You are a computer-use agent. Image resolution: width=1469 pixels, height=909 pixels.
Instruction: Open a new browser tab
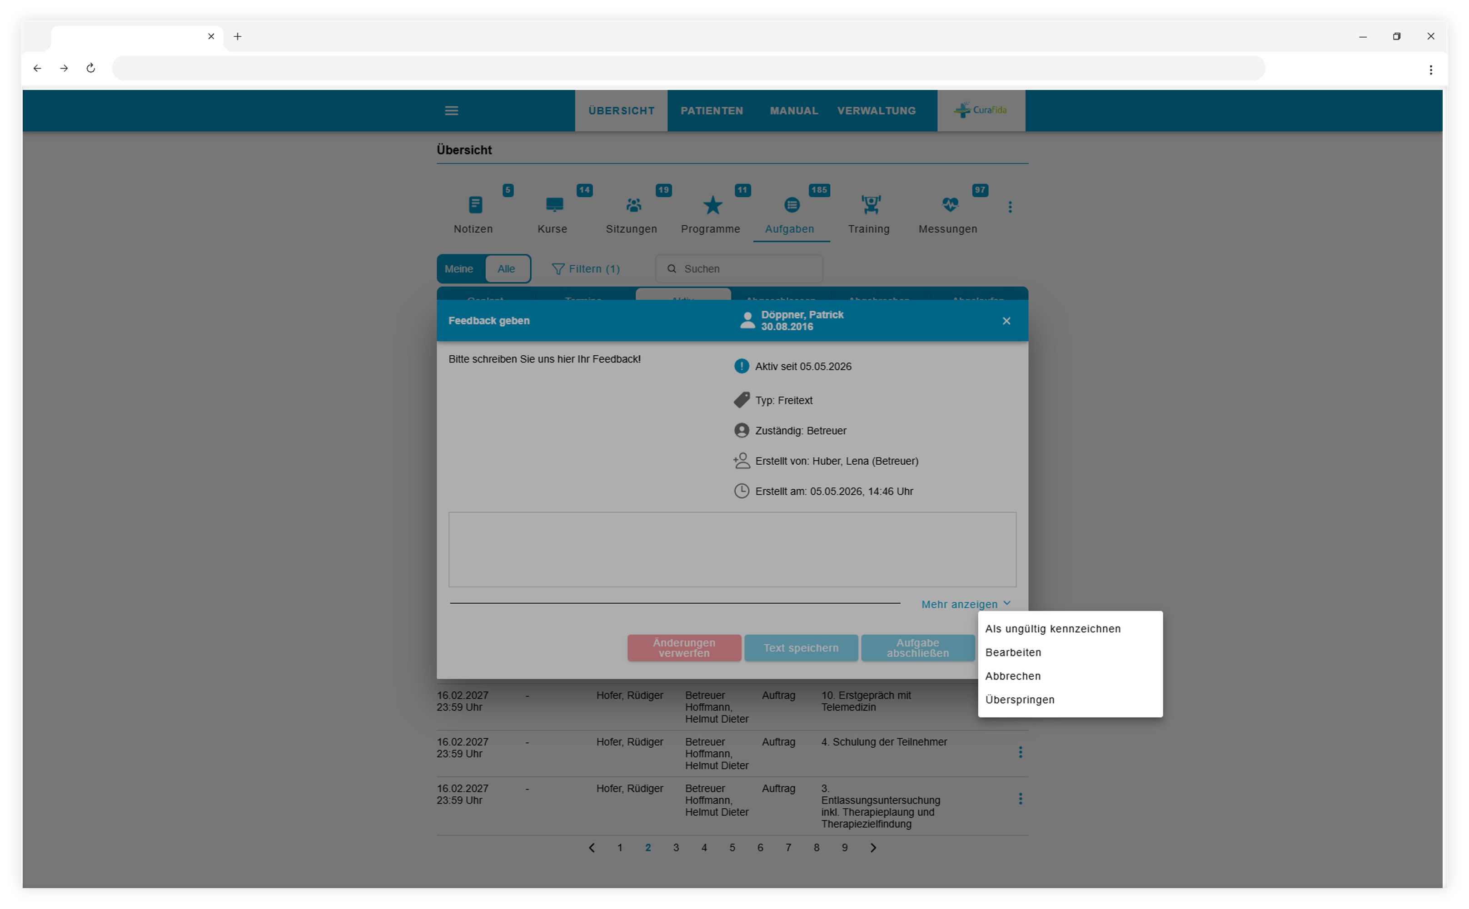click(x=238, y=37)
